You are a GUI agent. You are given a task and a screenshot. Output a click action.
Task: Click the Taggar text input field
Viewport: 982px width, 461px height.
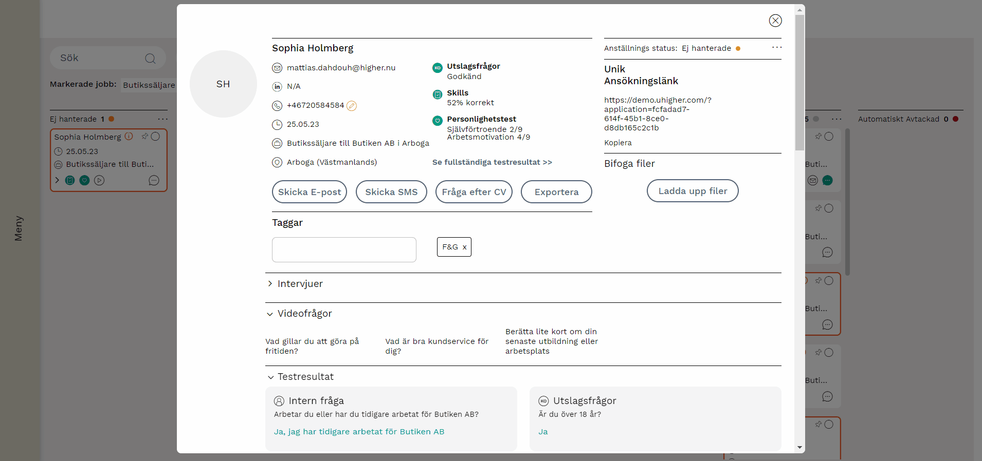pos(344,249)
